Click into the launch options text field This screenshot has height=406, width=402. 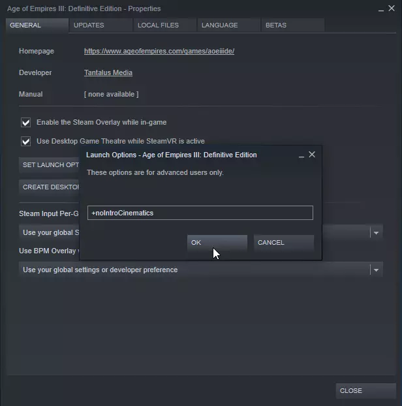coord(200,213)
